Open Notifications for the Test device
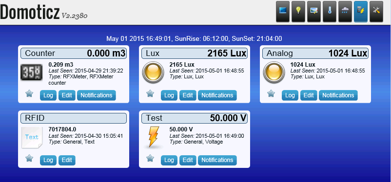Image resolution: width=391 pixels, height=182 pixels. pyautogui.click(x=217, y=160)
